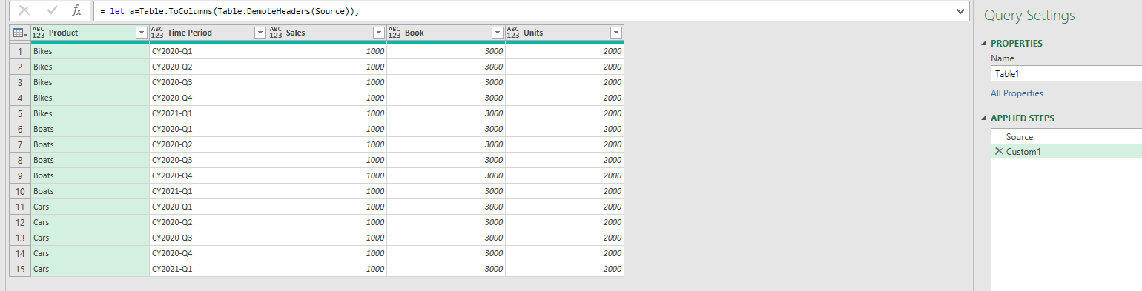Expand the formula bar with the chevron
Viewport: 1142px width, 291px height.
tap(961, 11)
